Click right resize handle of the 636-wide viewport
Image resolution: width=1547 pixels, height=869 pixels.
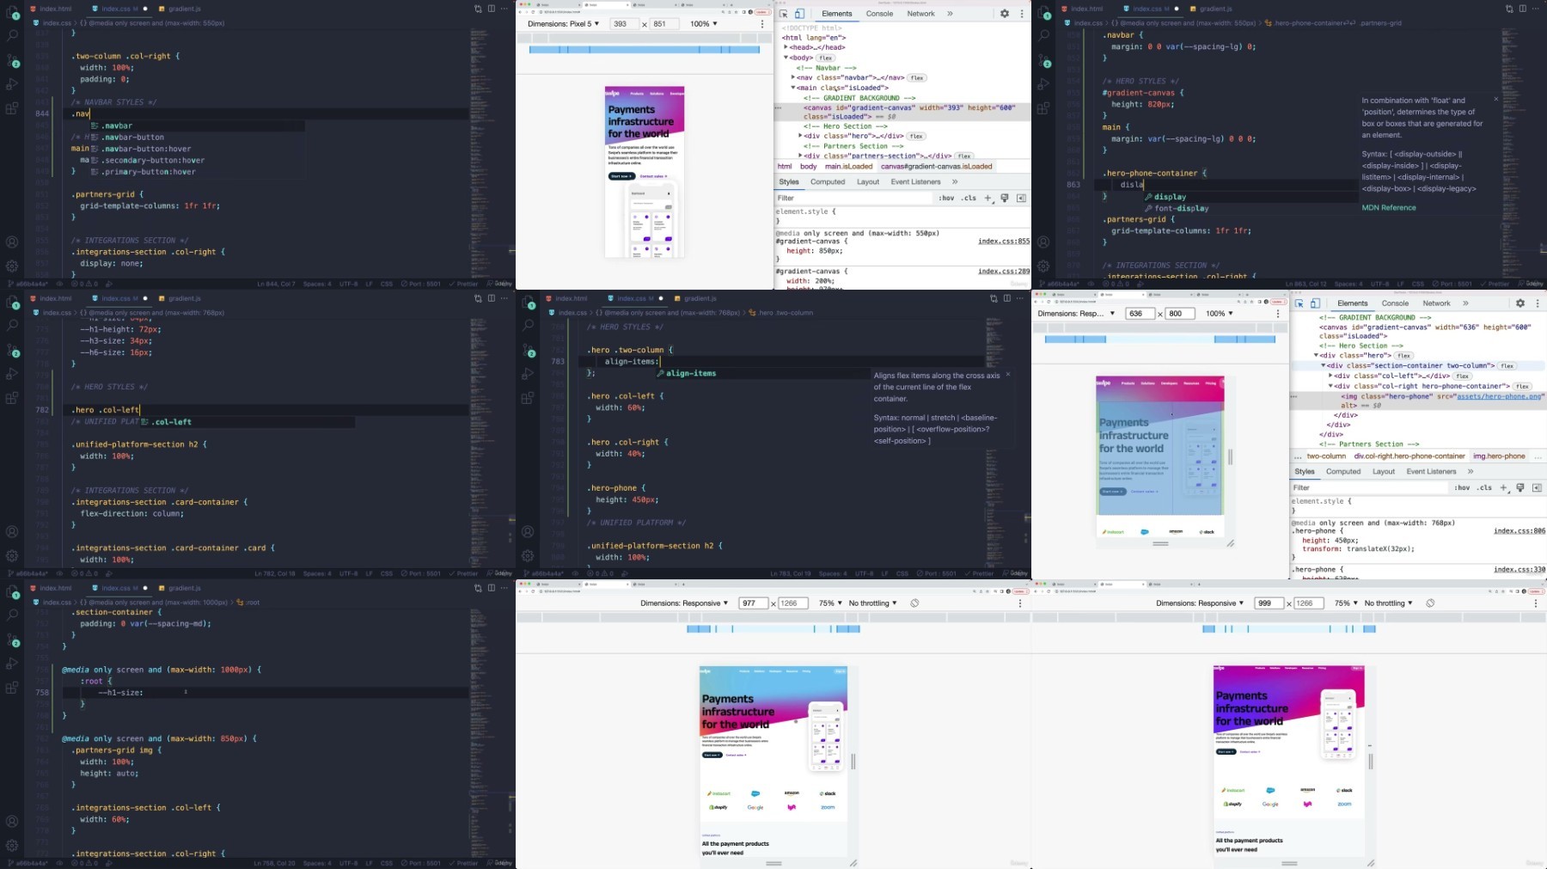pos(1230,458)
